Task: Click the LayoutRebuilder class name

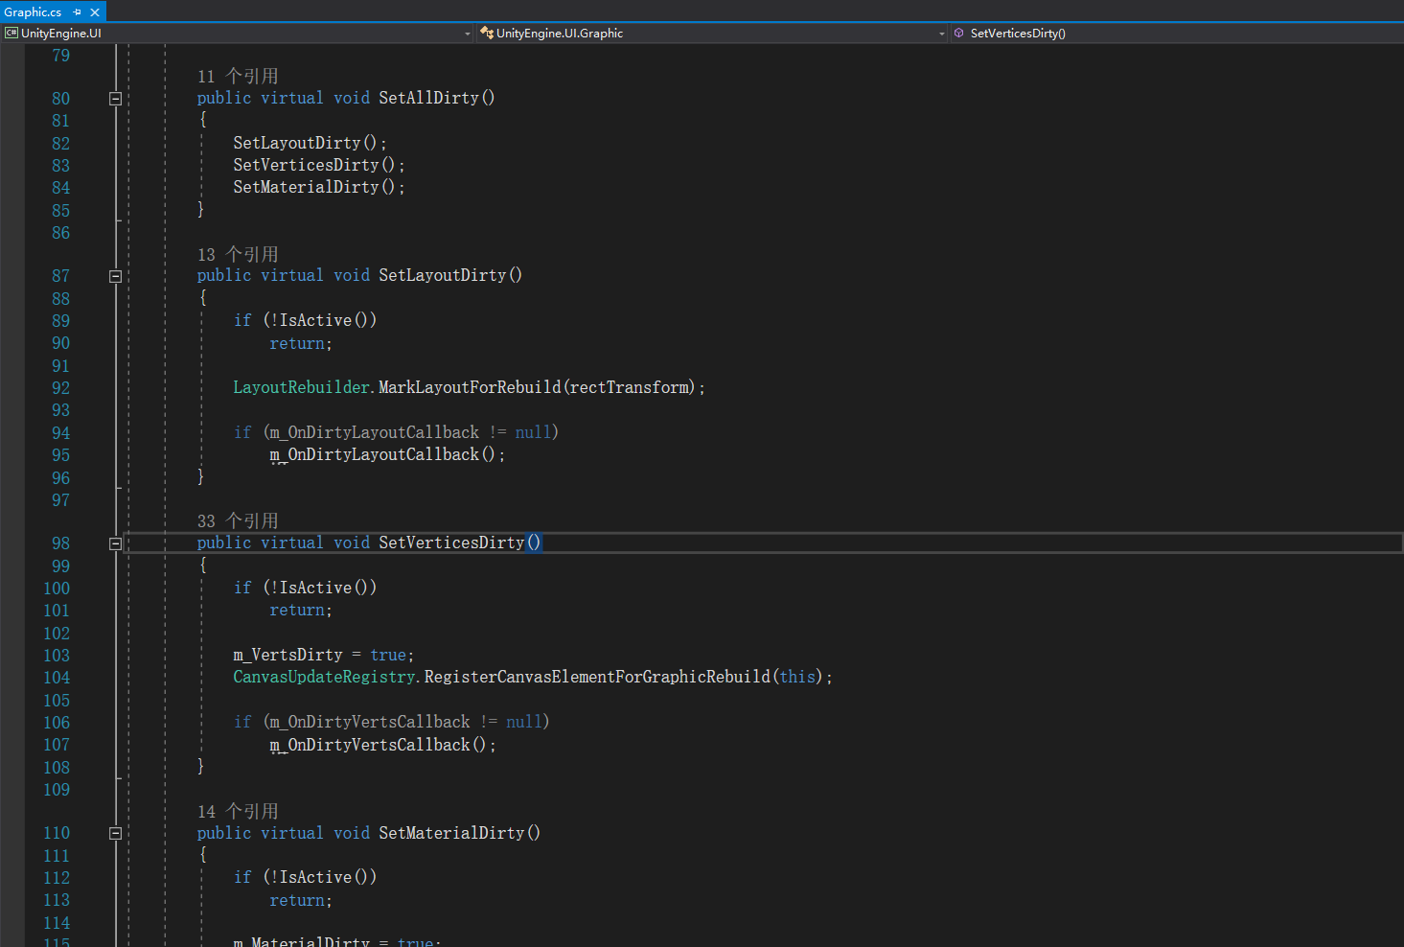Action: [301, 387]
